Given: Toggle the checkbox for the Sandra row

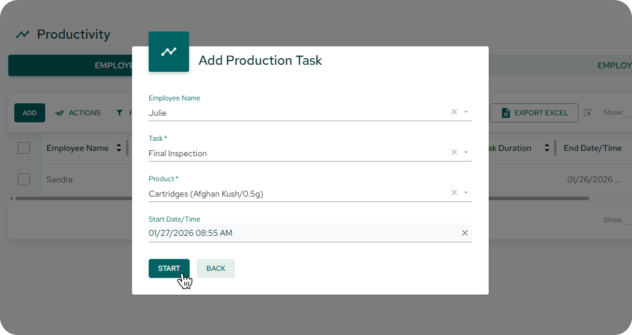Looking at the screenshot, I should point(24,179).
